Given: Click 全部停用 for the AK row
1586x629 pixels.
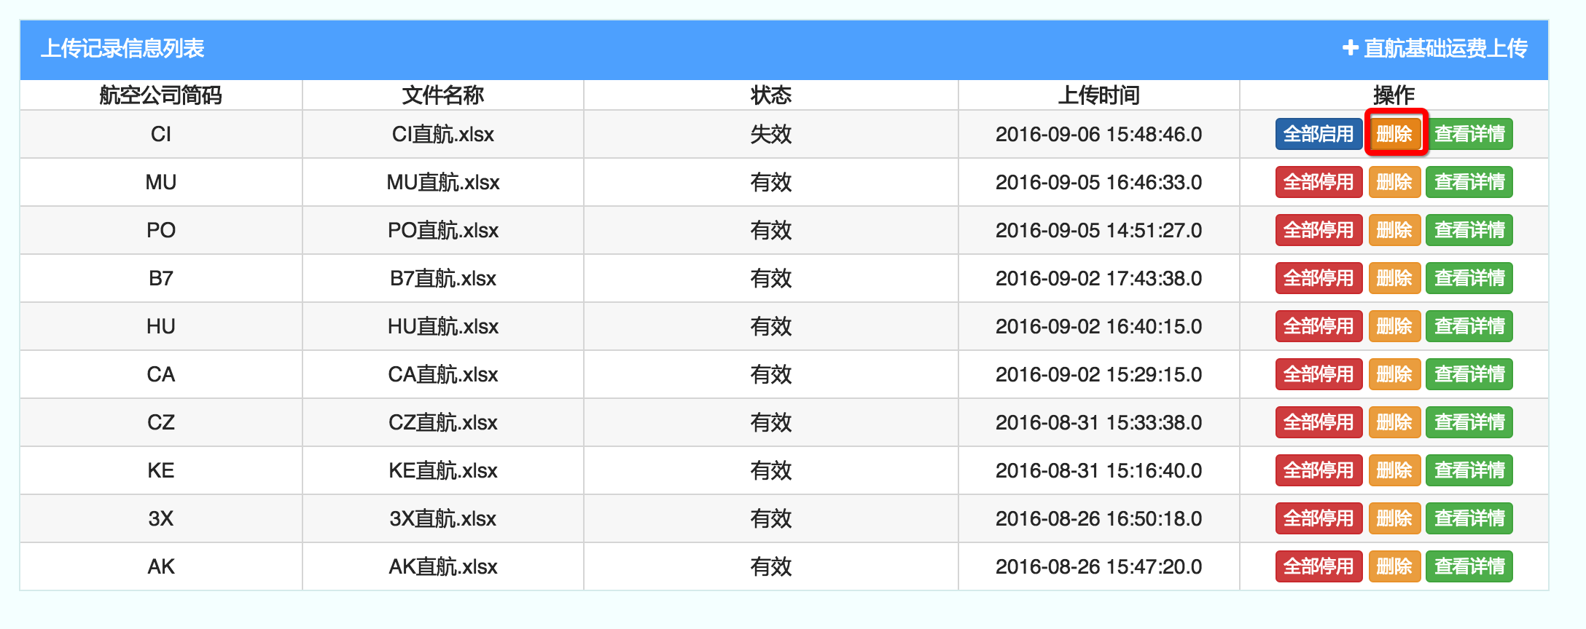Looking at the screenshot, I should pyautogui.click(x=1318, y=566).
